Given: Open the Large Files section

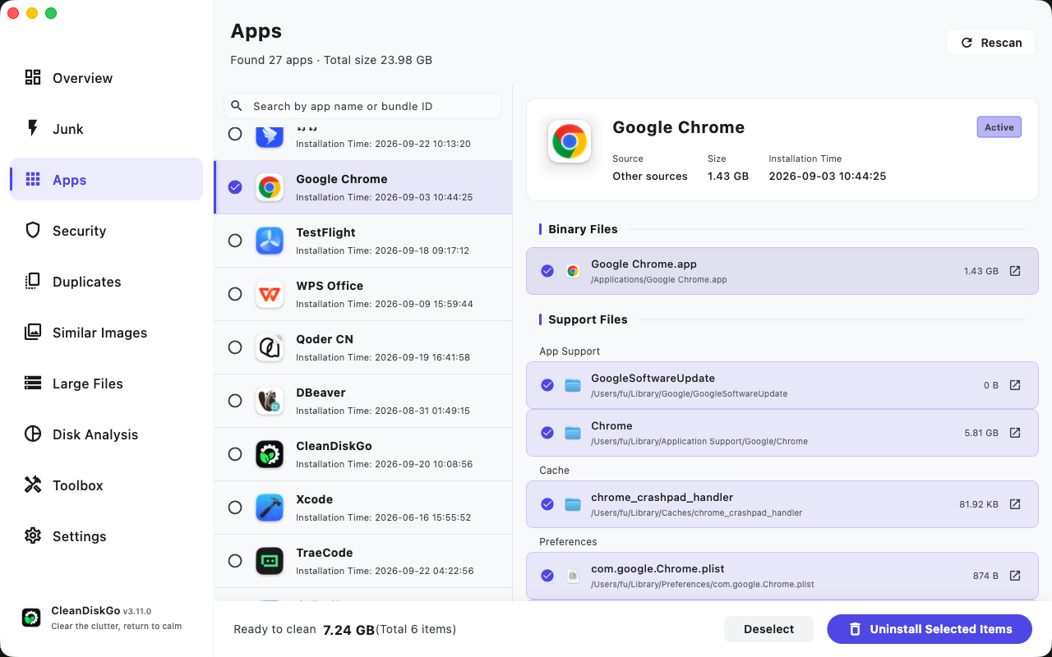Looking at the screenshot, I should click(106, 383).
